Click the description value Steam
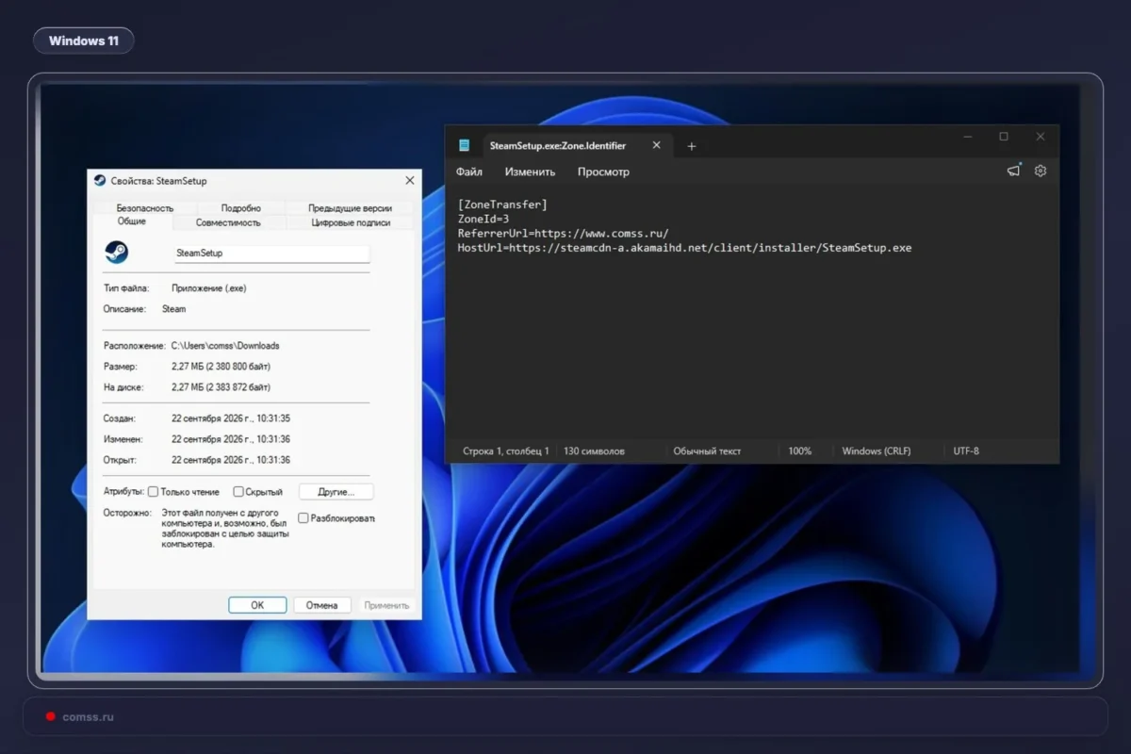This screenshot has width=1131, height=754. click(174, 309)
